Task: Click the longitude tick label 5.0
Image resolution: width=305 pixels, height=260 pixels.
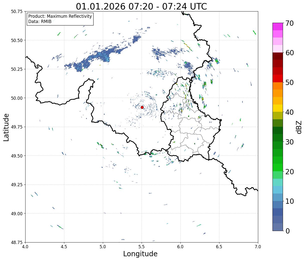Action: click(x=103, y=247)
